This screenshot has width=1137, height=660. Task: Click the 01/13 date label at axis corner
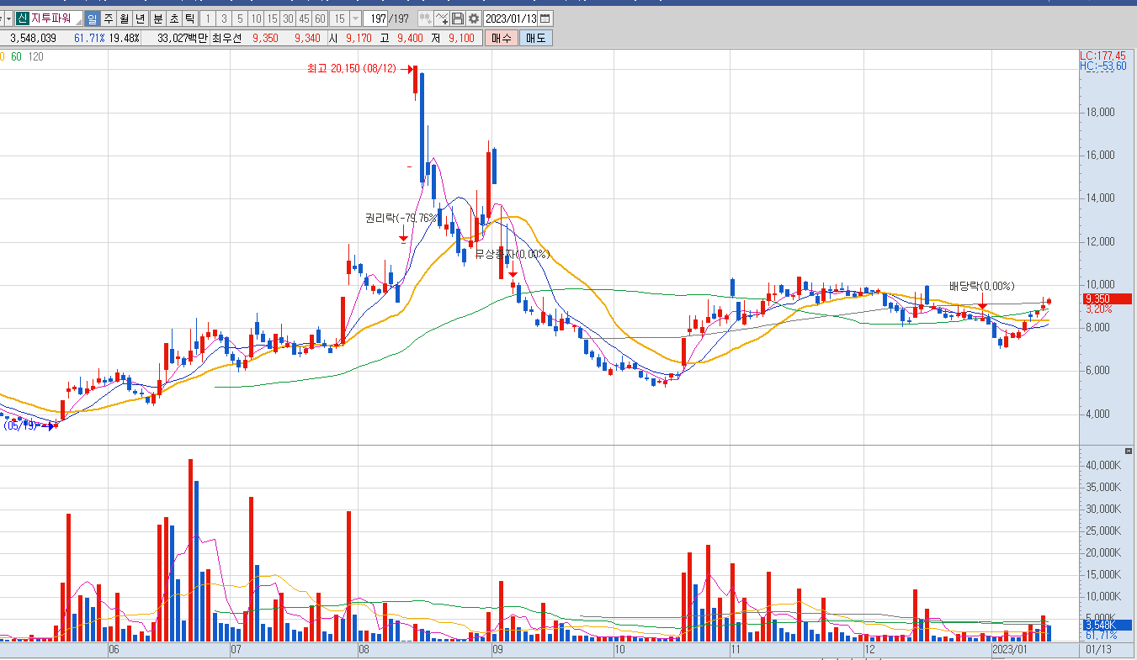[x=1097, y=650]
